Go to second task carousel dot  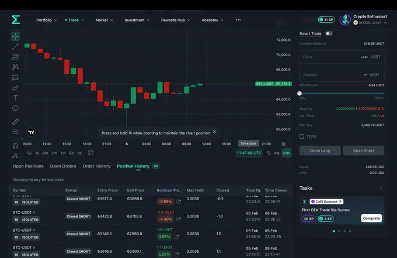coord(339,231)
